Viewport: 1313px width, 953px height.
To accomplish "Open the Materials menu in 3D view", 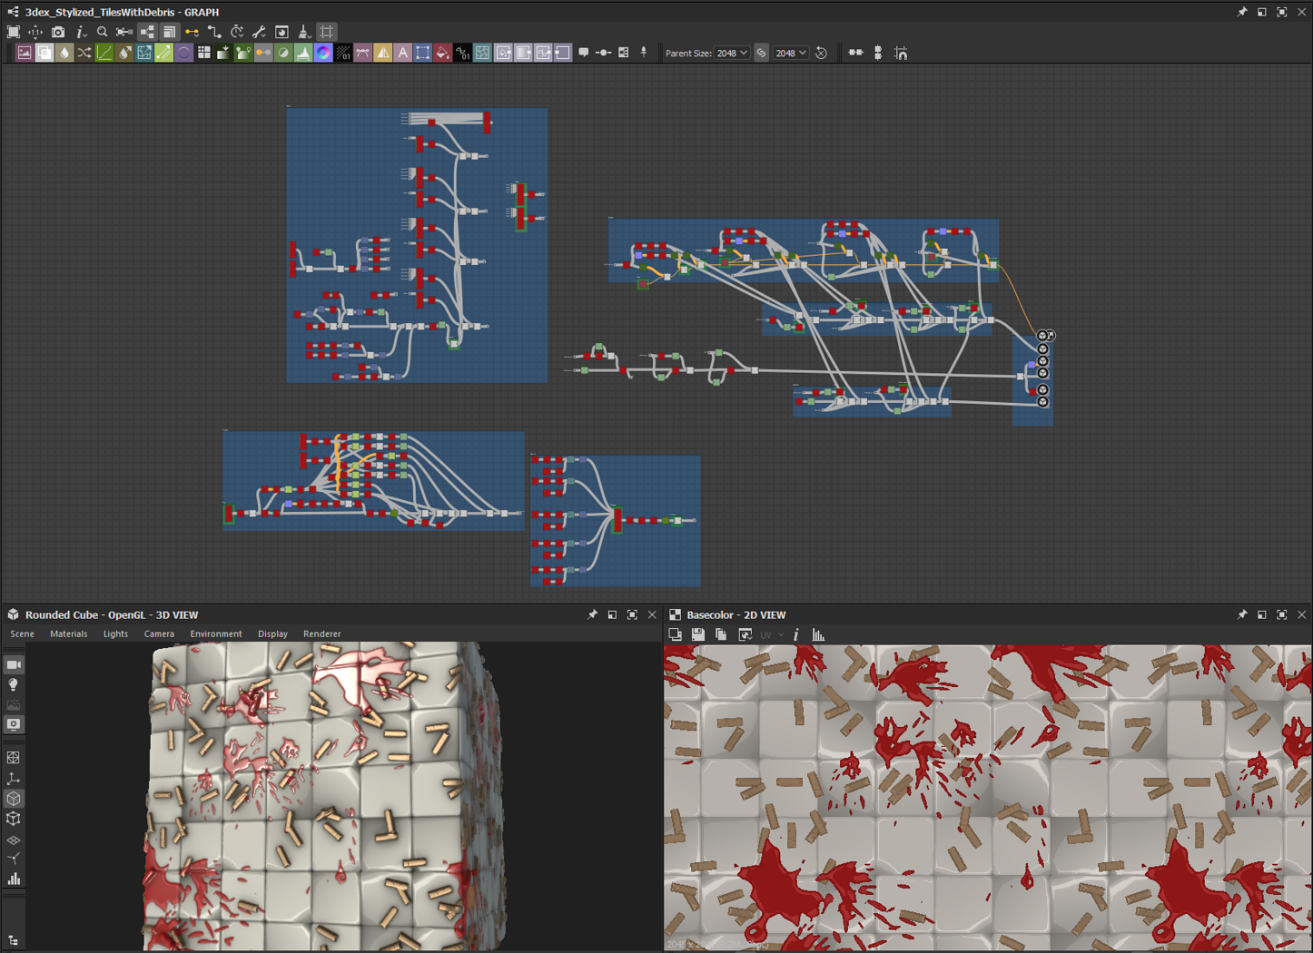I will [69, 634].
